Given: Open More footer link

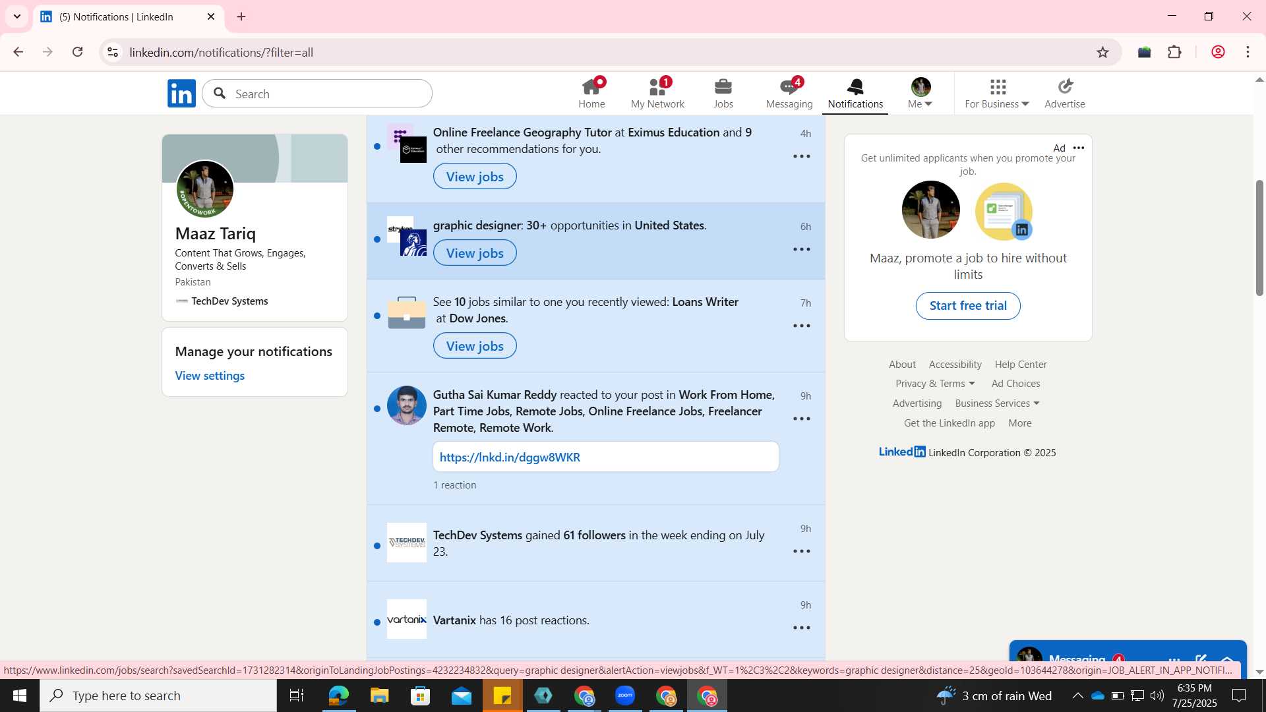Looking at the screenshot, I should tap(1020, 423).
